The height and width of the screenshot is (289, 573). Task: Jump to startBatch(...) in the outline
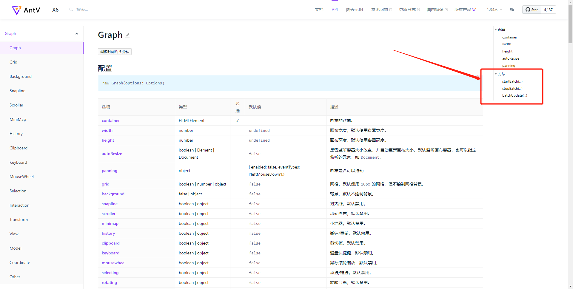512,81
